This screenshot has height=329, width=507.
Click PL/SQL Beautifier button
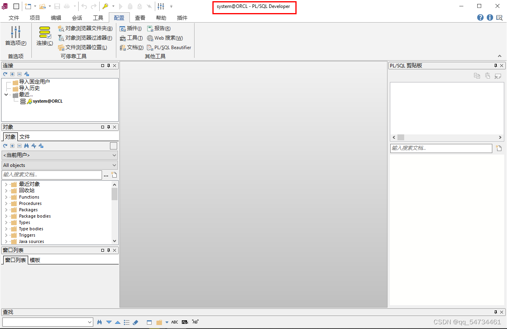click(169, 47)
